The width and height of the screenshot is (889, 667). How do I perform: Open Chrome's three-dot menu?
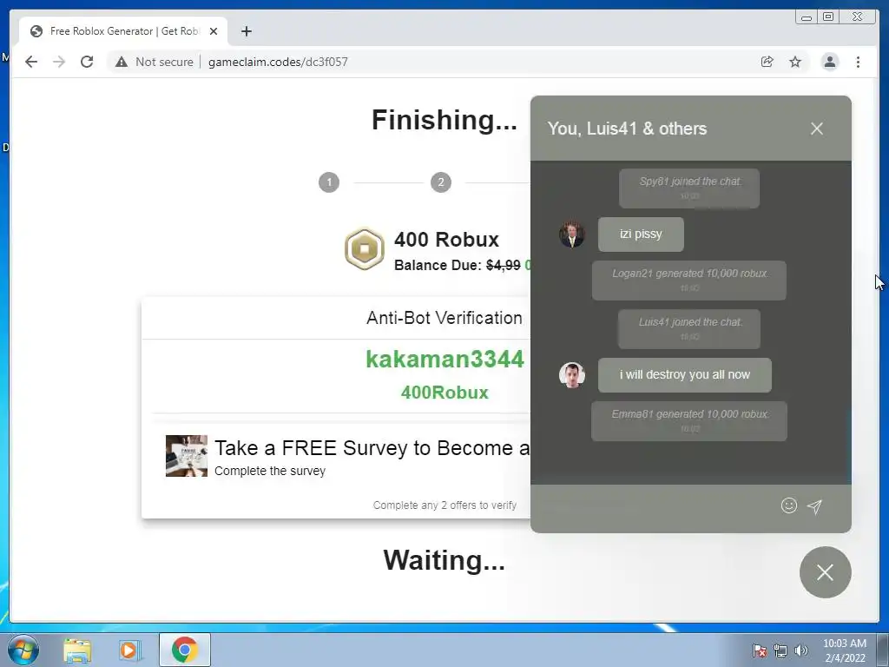tap(858, 62)
